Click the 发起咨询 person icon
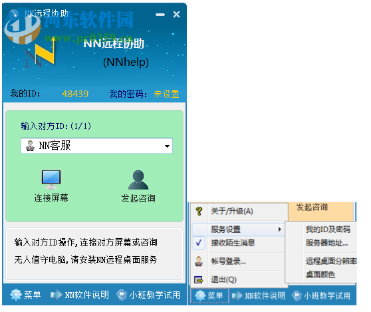Viewport: 371px width, 312px height. pos(138,180)
